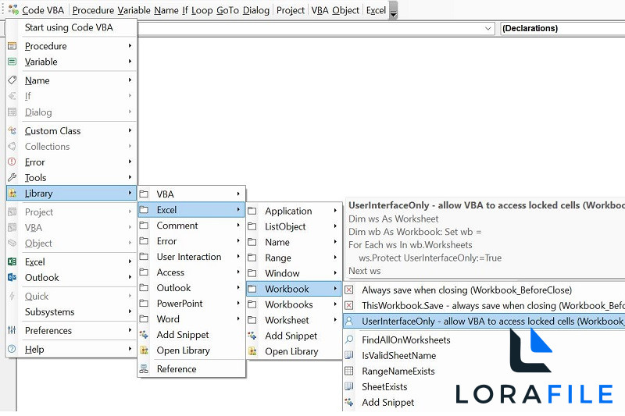Select the Error library folder
The width and height of the screenshot is (625, 416).
tap(191, 241)
